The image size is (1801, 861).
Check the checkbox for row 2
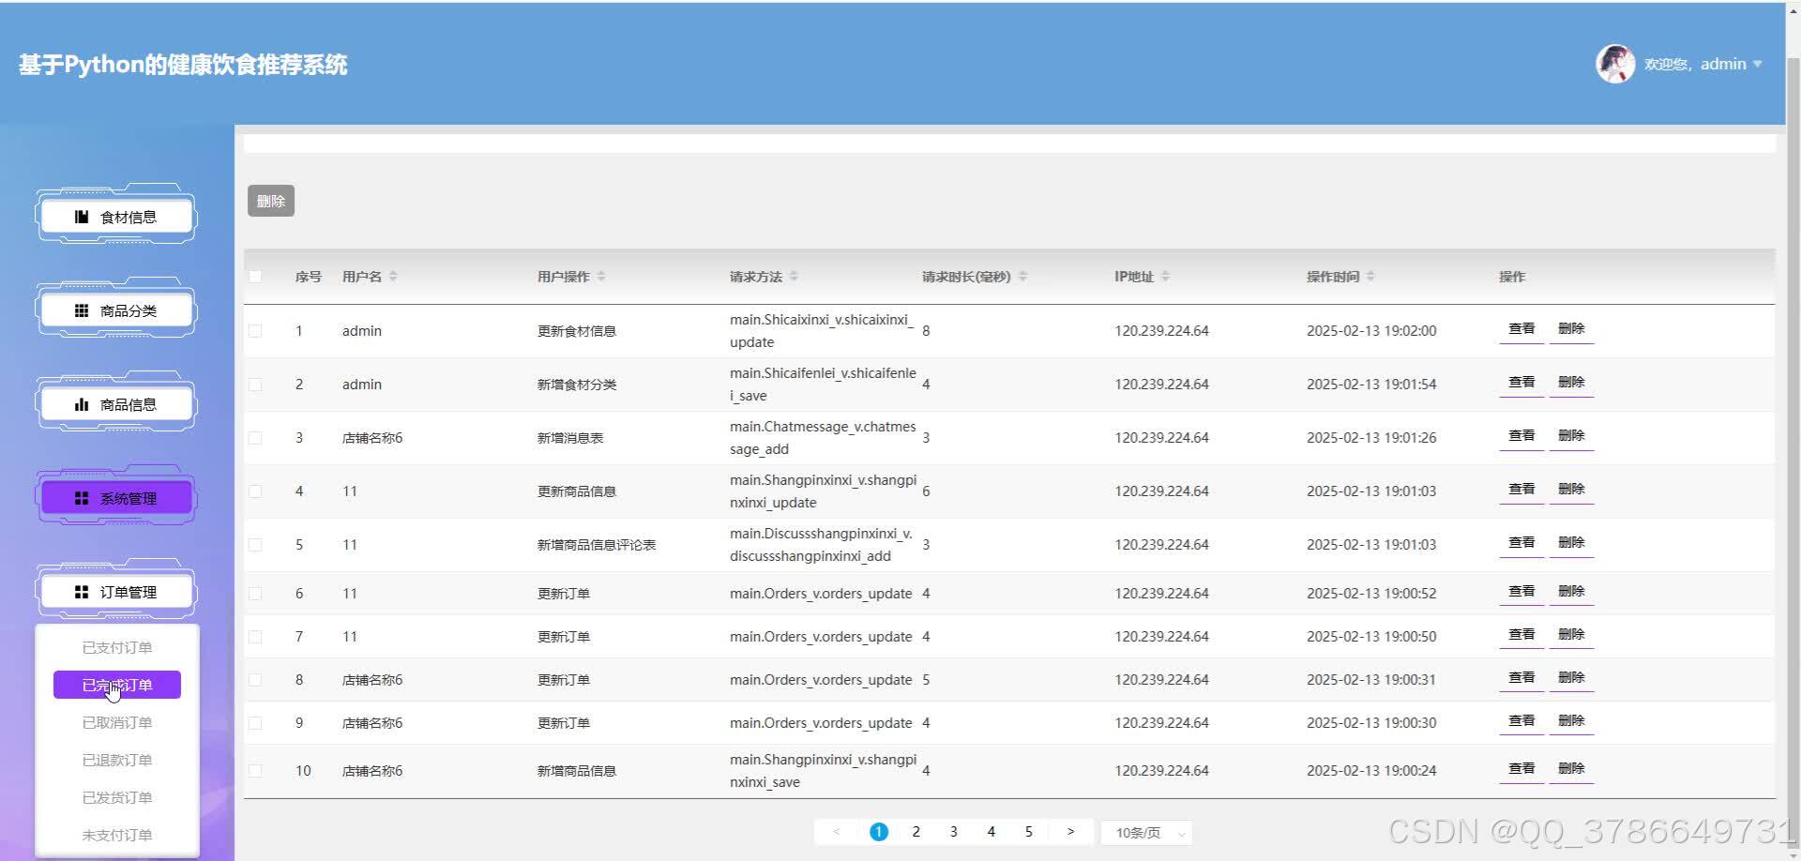tap(255, 385)
